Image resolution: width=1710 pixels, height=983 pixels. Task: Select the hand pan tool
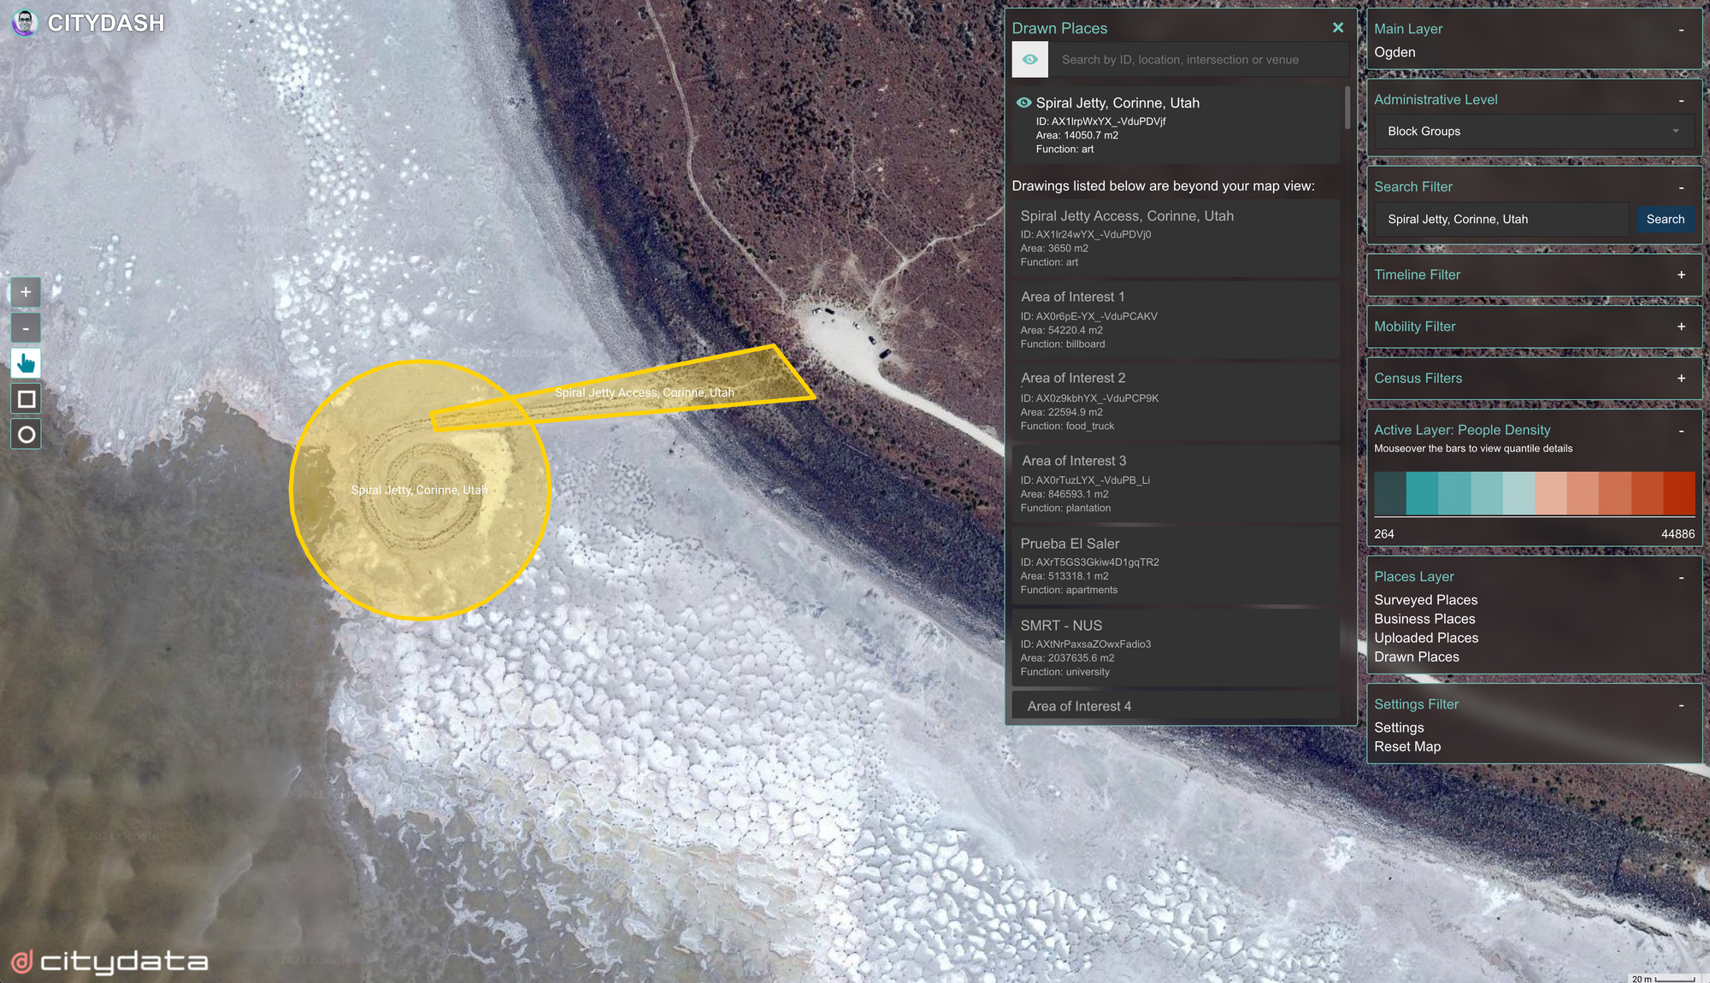pyautogui.click(x=26, y=363)
